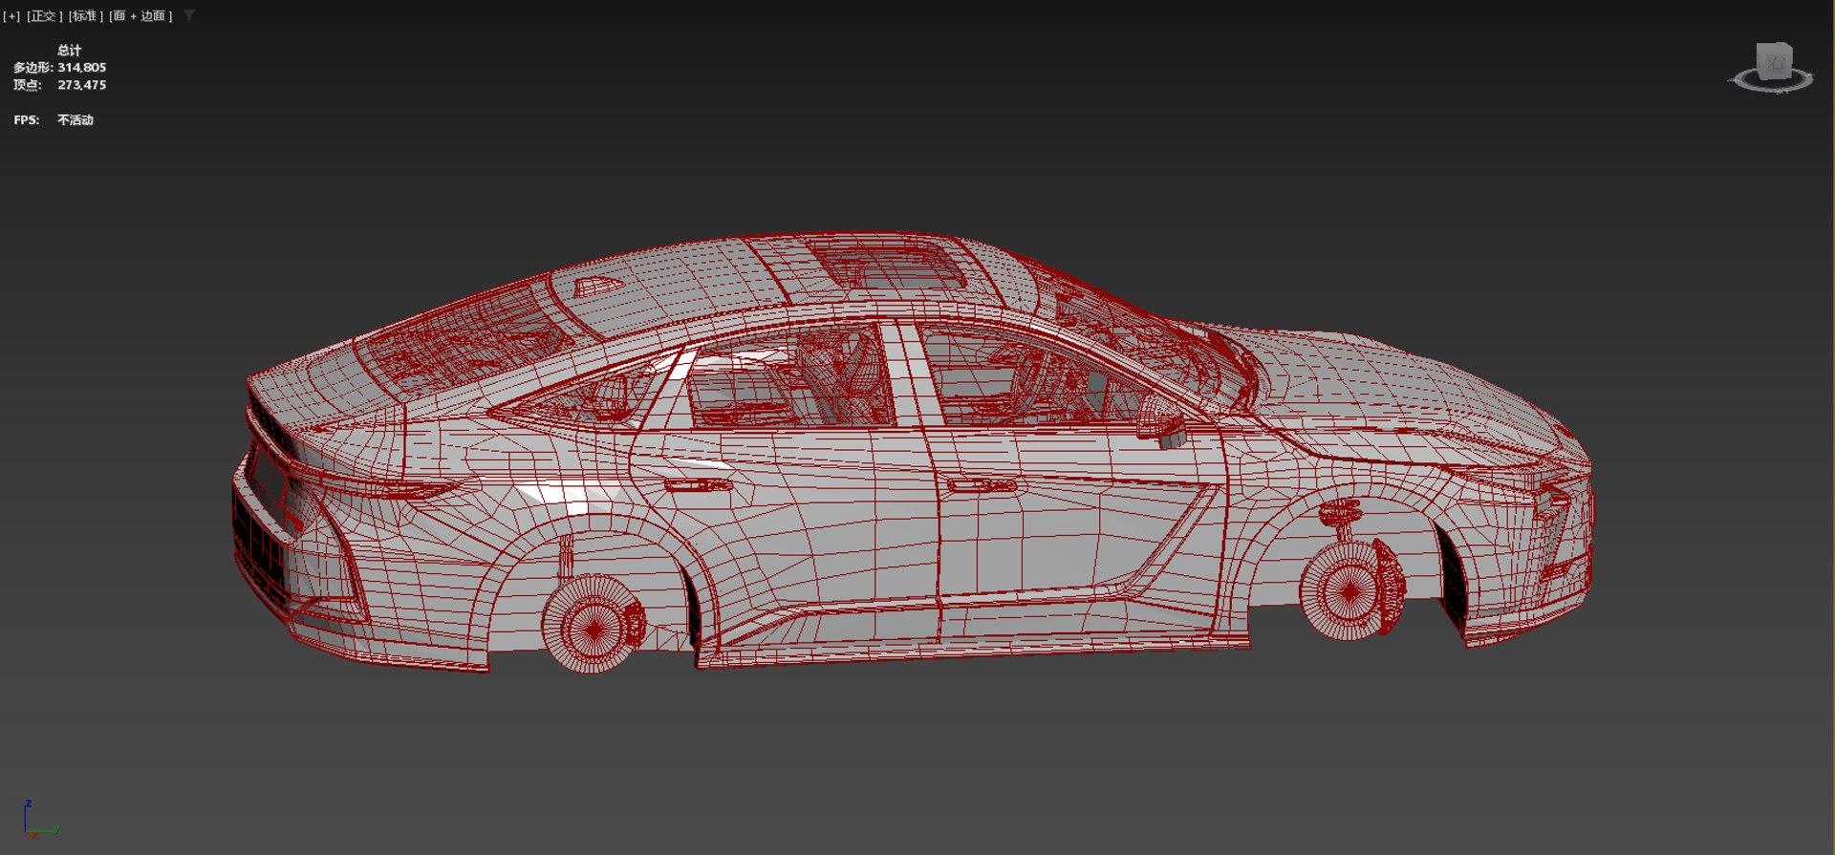This screenshot has height=855, width=1835.
Task: Open the 标准 shading viewport menu
Action: point(85,16)
